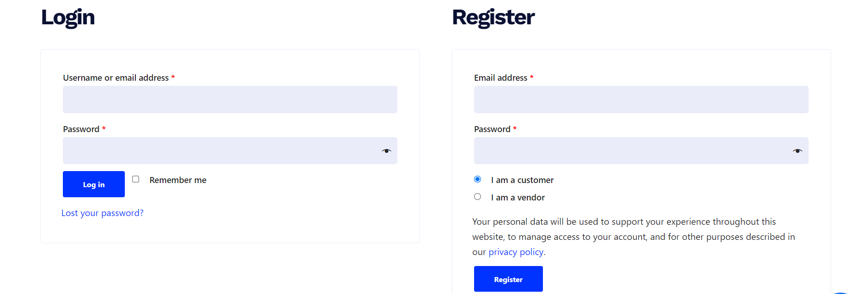Click into the Login password field
The height and width of the screenshot is (294, 866).
coord(220,151)
